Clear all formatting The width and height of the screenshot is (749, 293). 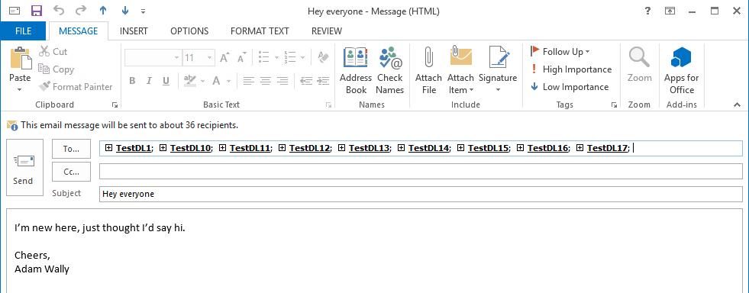(324, 58)
